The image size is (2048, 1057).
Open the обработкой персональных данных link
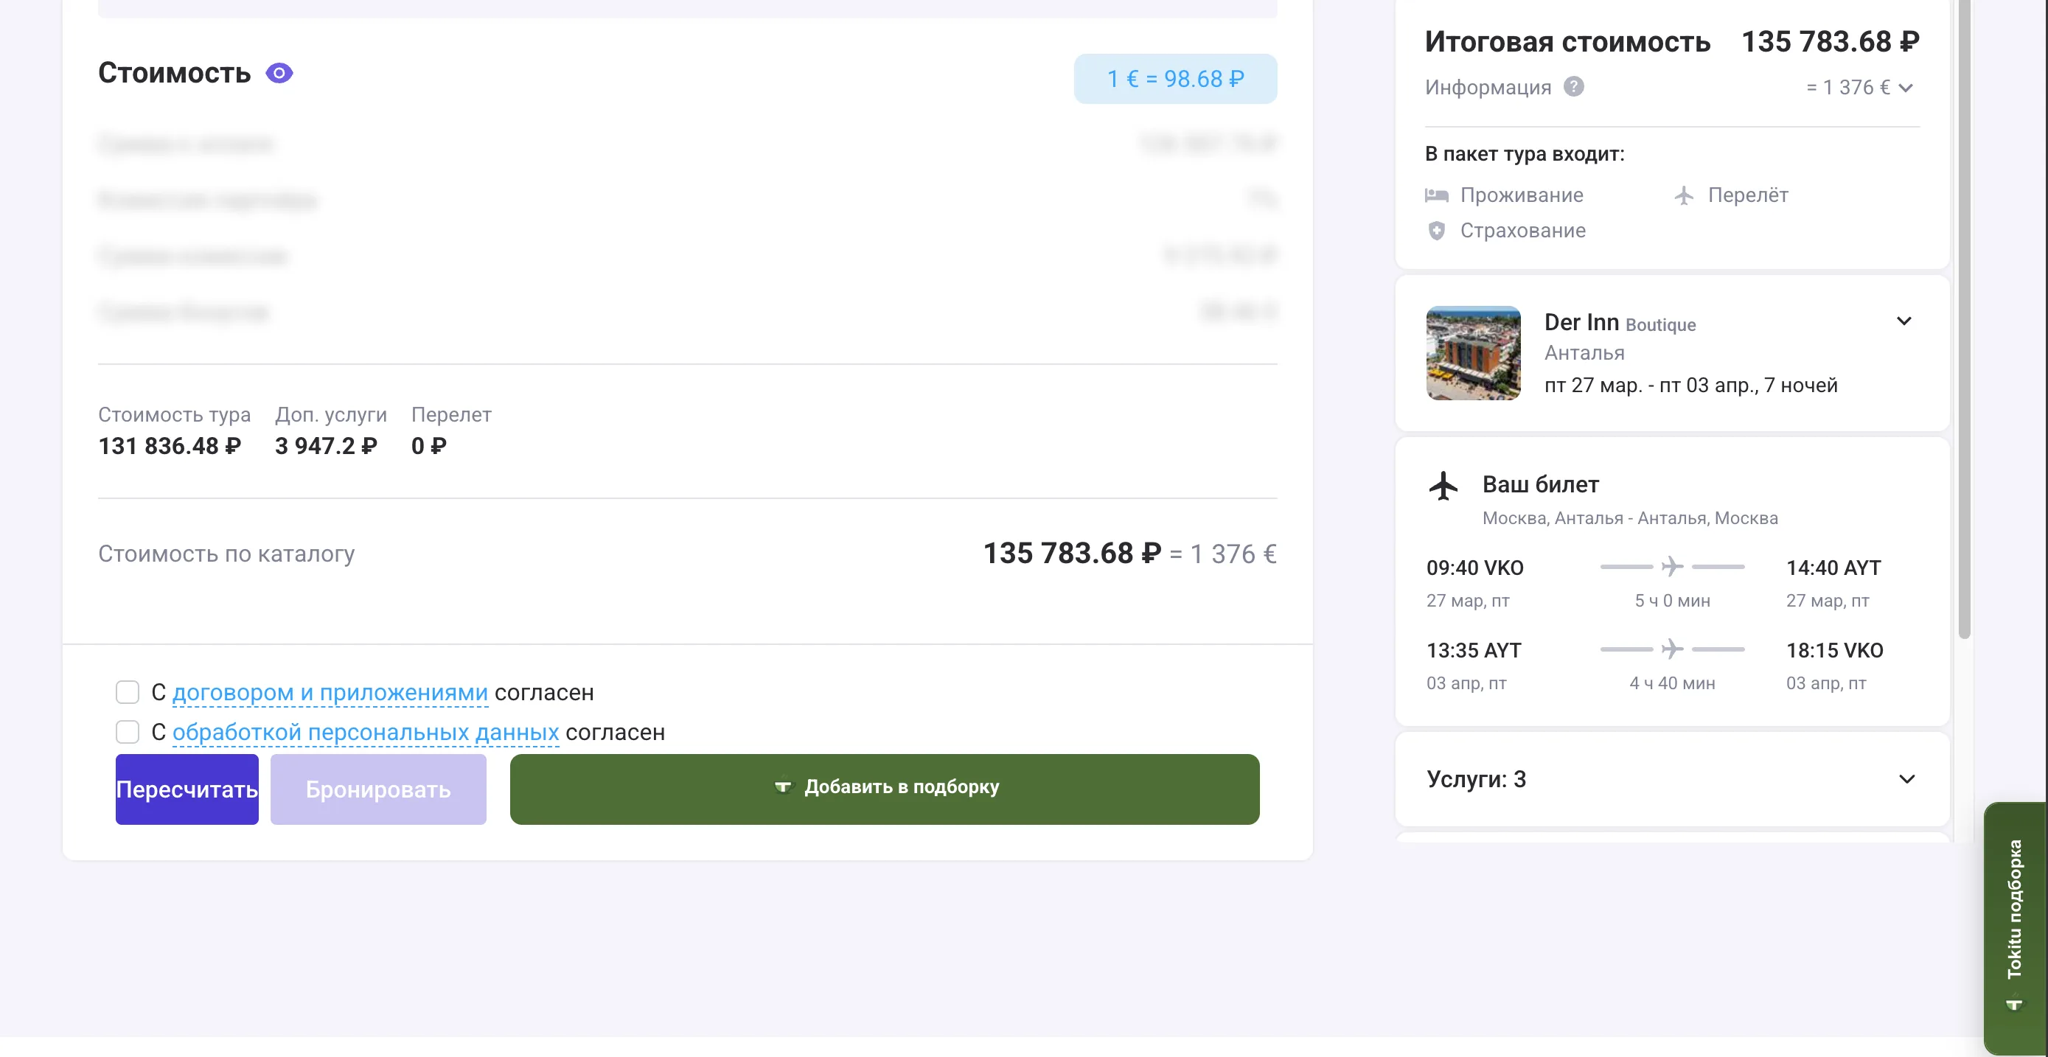click(365, 732)
